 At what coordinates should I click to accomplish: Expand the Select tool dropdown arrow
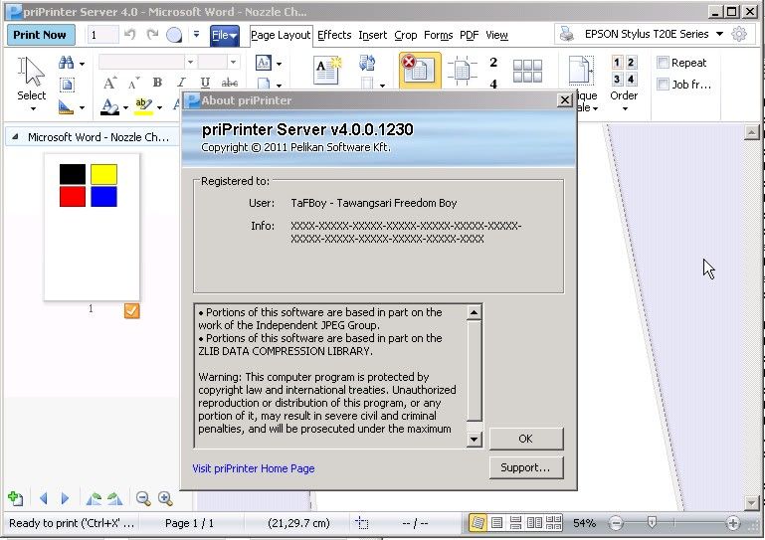coord(32,108)
